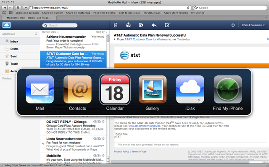Click the MobileMe cloud app switcher icon

7,25
